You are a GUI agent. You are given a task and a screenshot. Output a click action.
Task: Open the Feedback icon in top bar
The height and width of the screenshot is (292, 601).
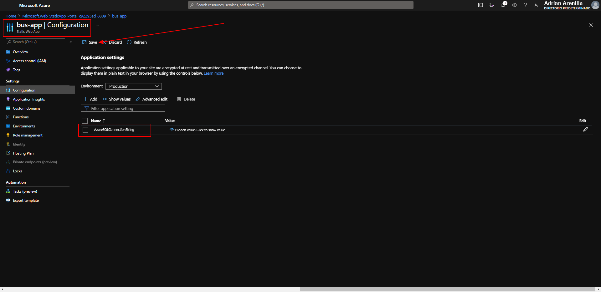click(537, 5)
